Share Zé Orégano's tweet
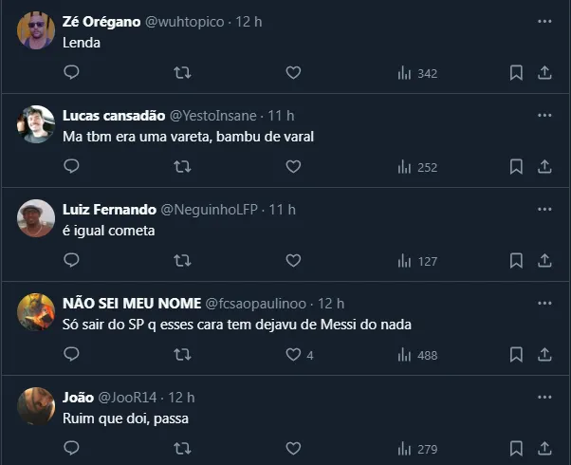Image resolution: width=571 pixels, height=465 pixels. click(544, 72)
